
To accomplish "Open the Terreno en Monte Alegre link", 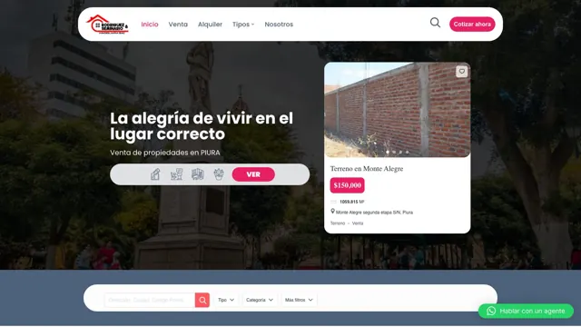I will point(367,169).
